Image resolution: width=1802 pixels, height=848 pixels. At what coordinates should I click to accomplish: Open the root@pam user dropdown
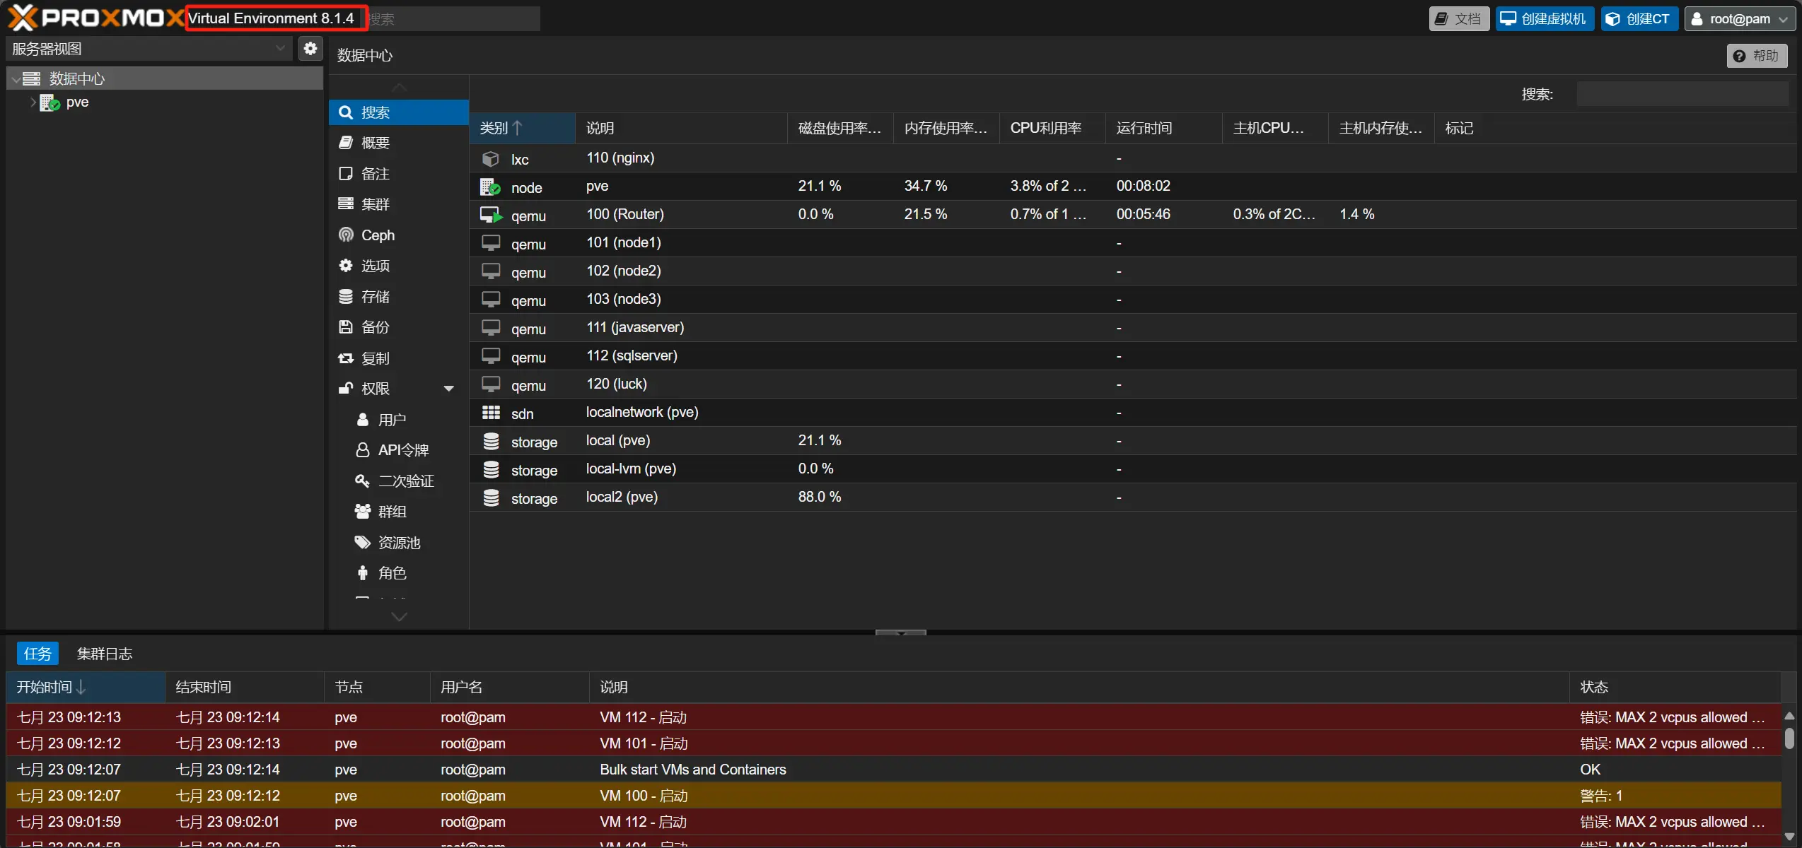1739,19
